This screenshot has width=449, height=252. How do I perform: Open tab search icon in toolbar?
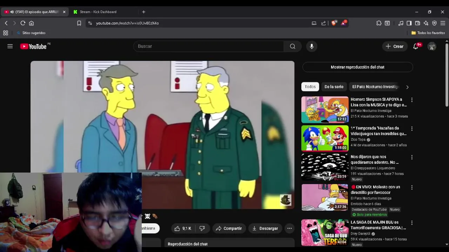click(x=387, y=23)
